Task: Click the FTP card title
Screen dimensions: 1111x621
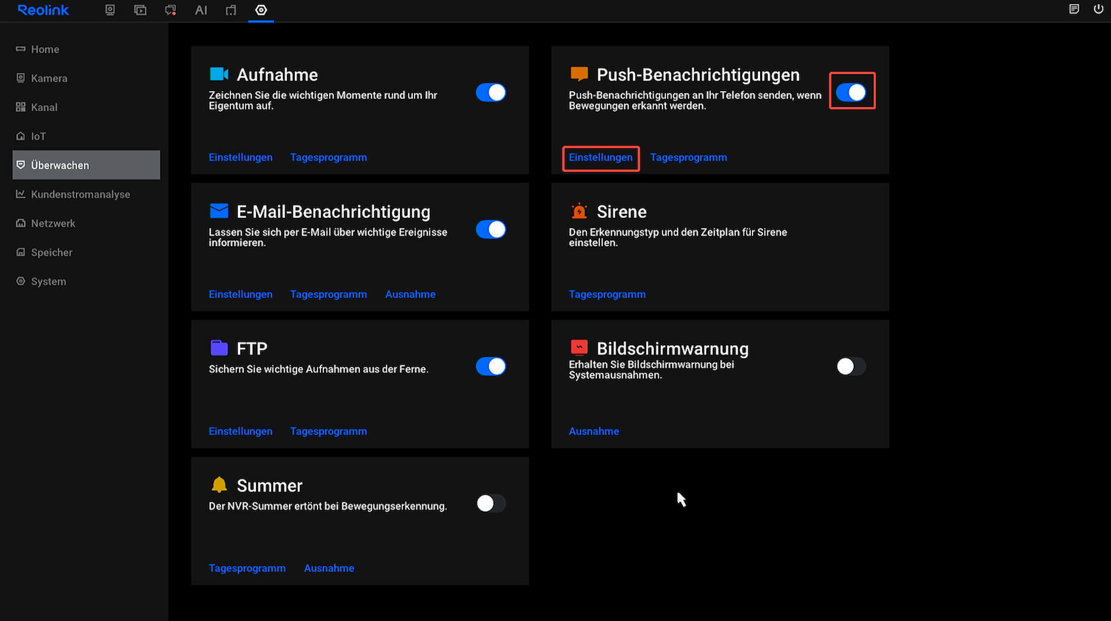Action: (252, 349)
